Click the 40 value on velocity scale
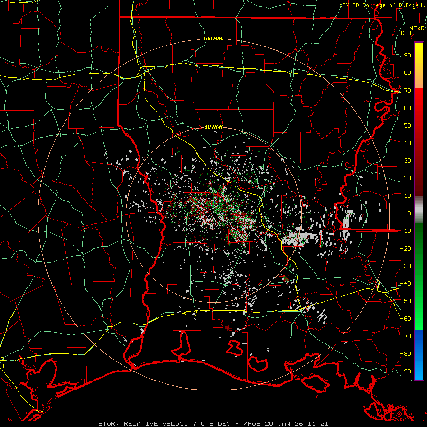The height and width of the screenshot is (427, 427). pyautogui.click(x=408, y=143)
